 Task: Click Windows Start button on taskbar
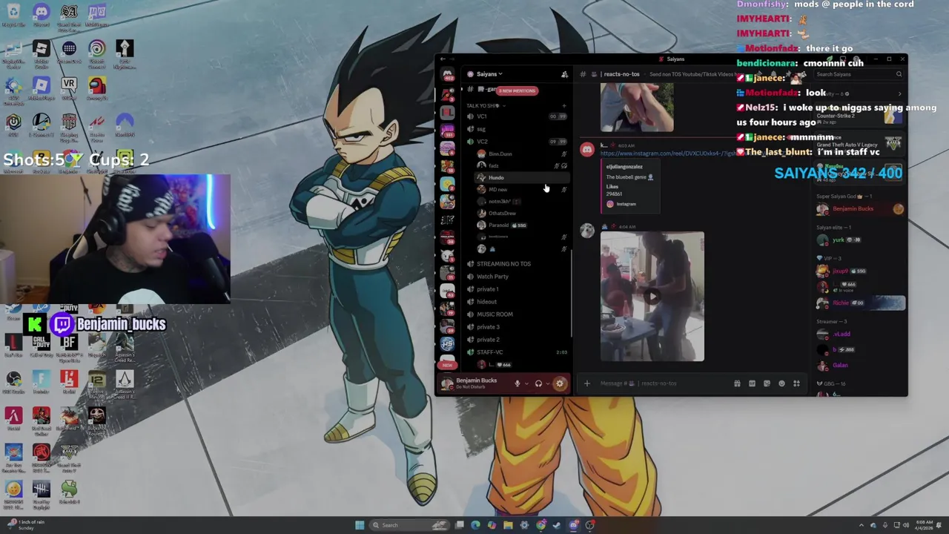(x=360, y=525)
